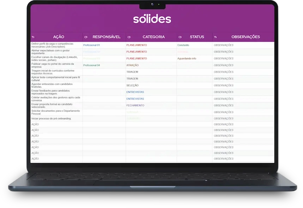
Task: Open the 'Profissional 01' responsible dropdown cell
Action: tap(104, 45)
